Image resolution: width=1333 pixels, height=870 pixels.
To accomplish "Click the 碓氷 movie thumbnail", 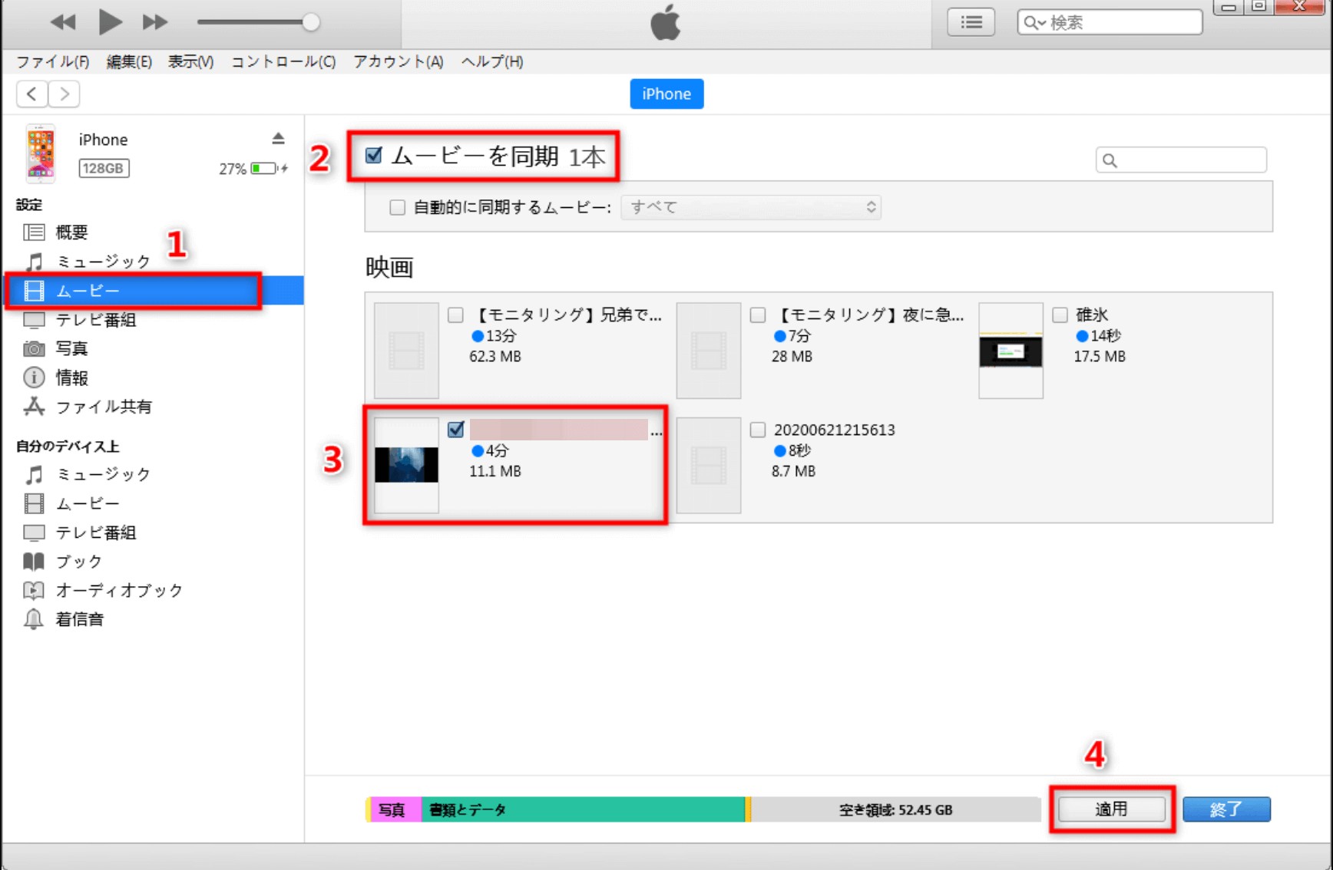I will tap(1011, 351).
